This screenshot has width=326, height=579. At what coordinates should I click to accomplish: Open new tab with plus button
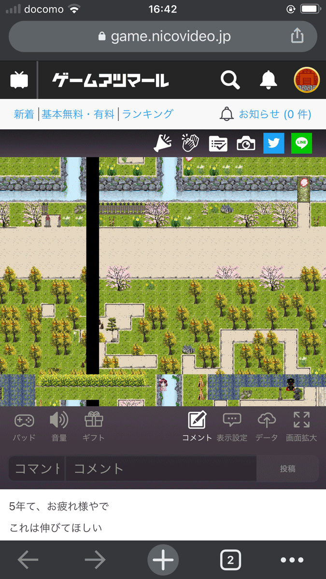click(163, 560)
